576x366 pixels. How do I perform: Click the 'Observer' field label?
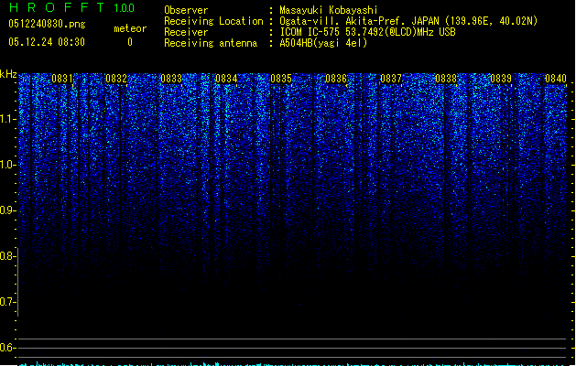(x=186, y=10)
